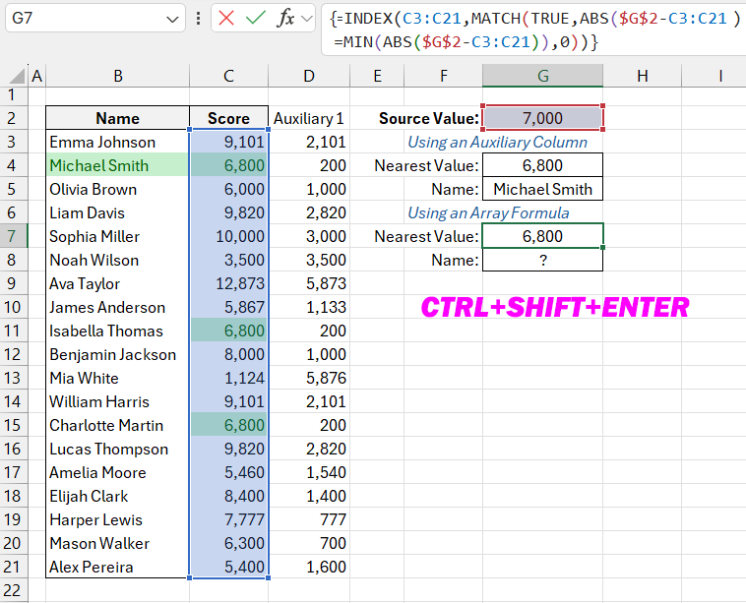Select column G header
The height and width of the screenshot is (603, 746).
542,76
